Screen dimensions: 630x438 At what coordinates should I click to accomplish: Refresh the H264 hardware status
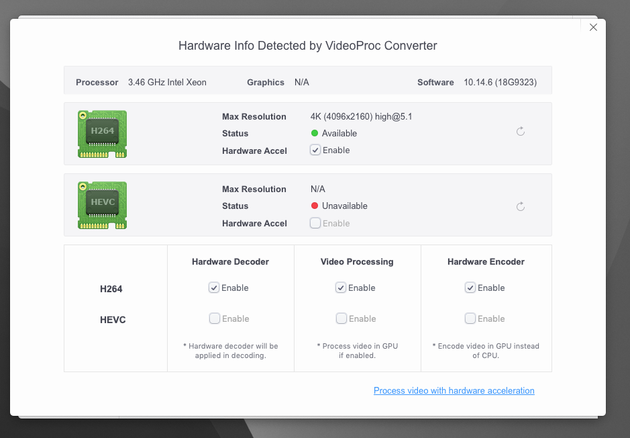[x=521, y=132]
